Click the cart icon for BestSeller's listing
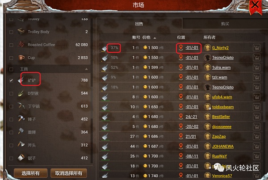This screenshot has height=180, width=268. 256,117
